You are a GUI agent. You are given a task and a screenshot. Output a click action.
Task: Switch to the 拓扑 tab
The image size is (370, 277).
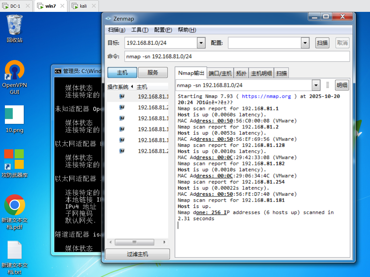241,74
